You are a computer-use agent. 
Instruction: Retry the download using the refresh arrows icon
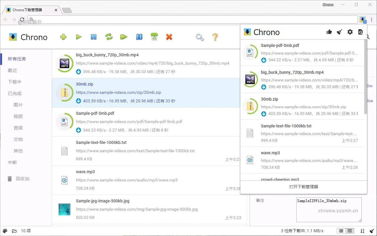coord(109,37)
